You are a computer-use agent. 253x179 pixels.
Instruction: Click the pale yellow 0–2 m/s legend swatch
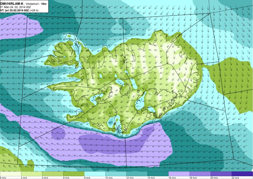[10, 174]
